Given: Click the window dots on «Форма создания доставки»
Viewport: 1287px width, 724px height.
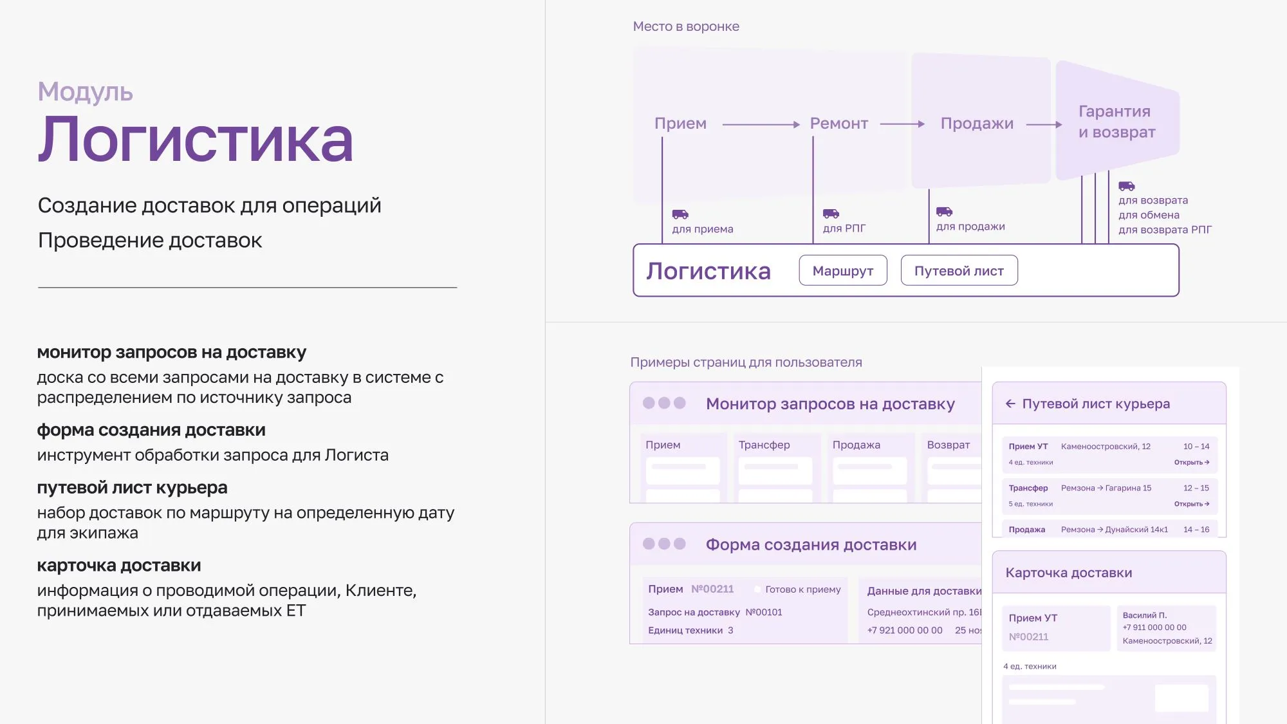Looking at the screenshot, I should point(664,544).
